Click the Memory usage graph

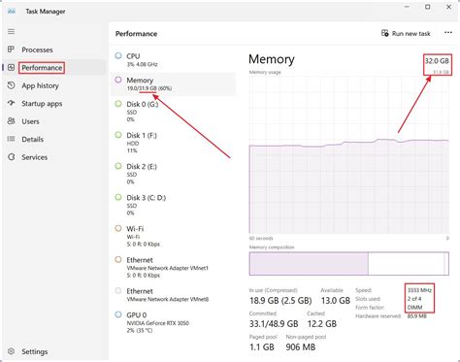349,155
